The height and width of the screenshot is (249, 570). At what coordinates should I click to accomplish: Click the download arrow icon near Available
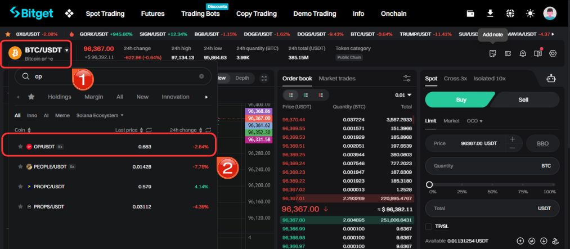click(544, 241)
